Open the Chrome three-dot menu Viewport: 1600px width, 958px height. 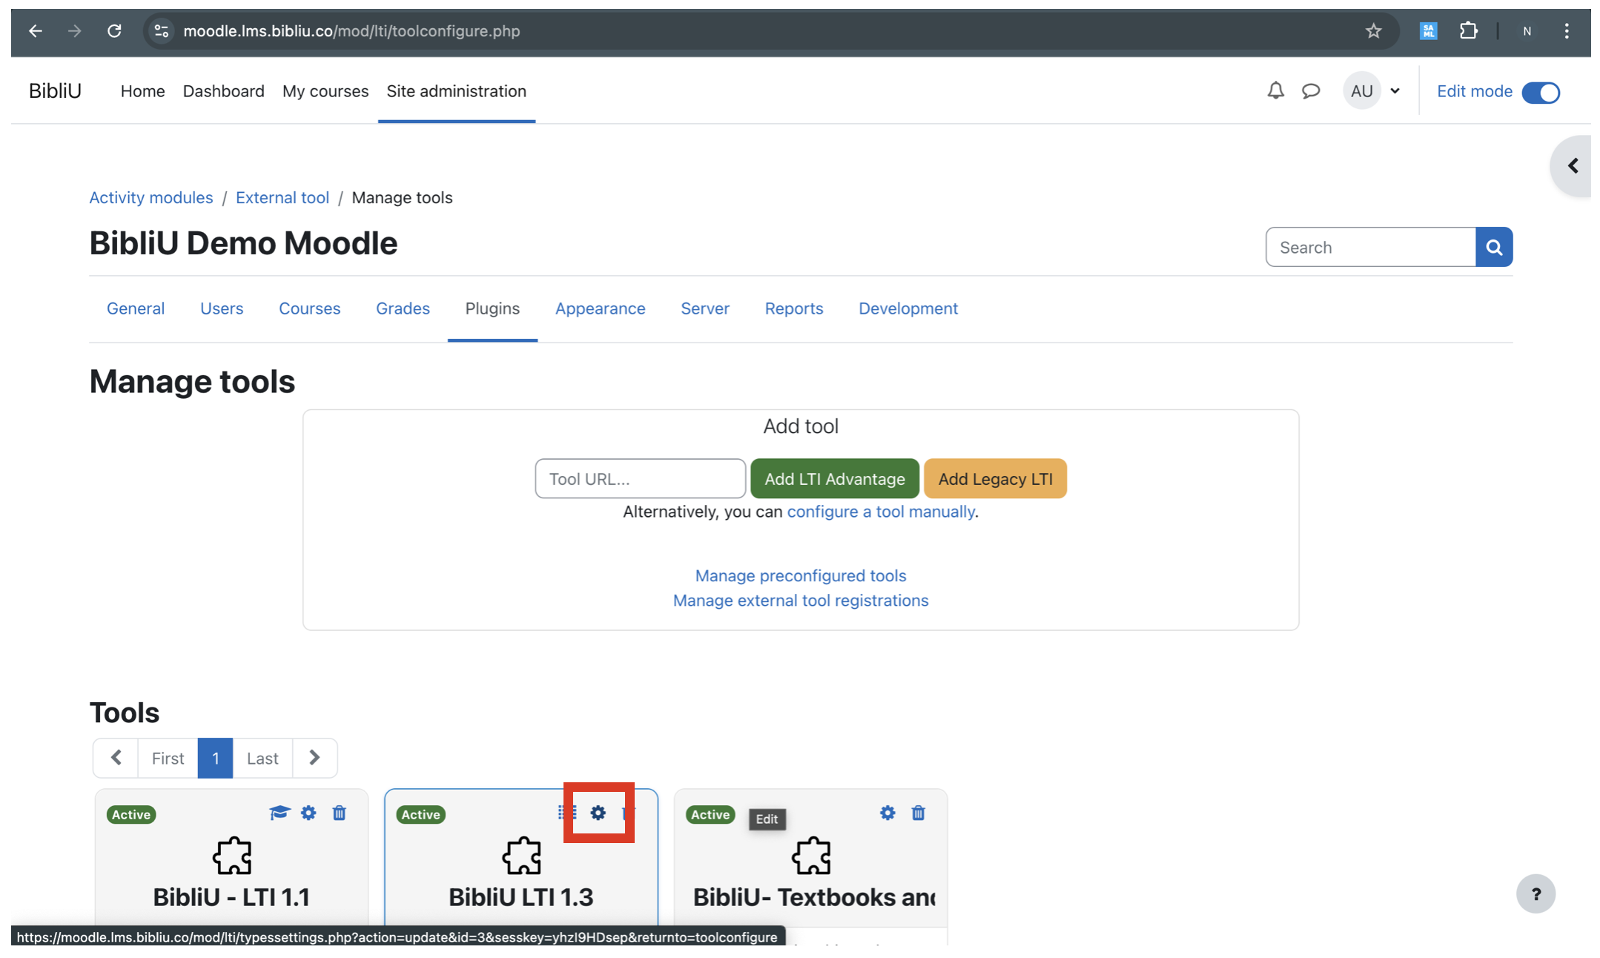[x=1566, y=31]
